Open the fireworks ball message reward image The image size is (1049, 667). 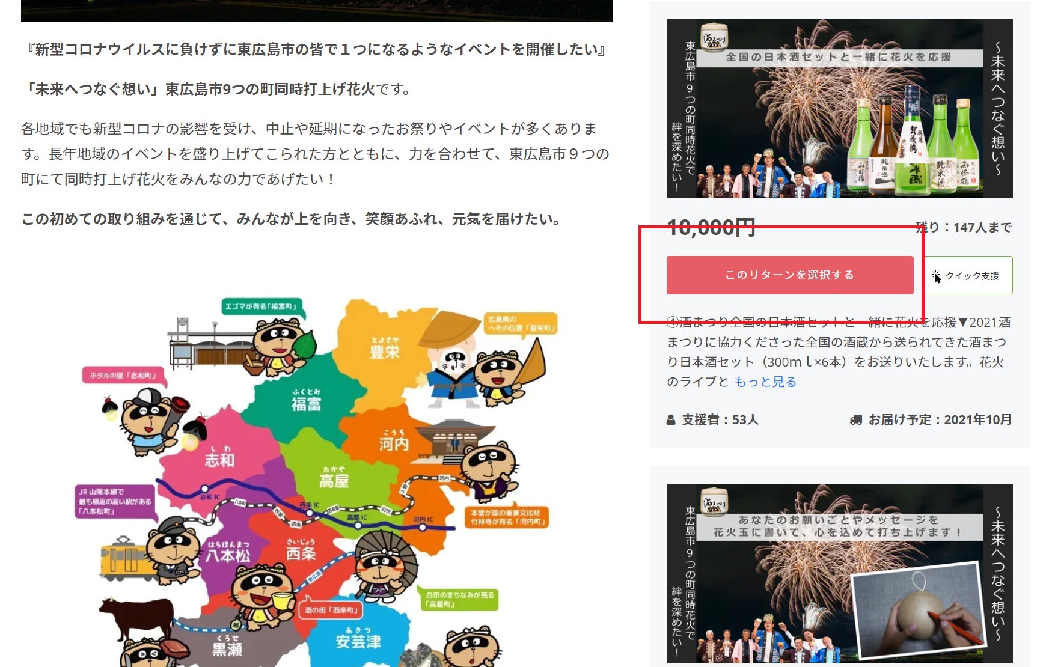[839, 573]
